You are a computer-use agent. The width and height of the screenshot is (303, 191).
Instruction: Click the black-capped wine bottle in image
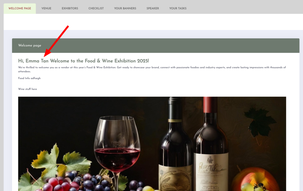[x=175, y=146]
